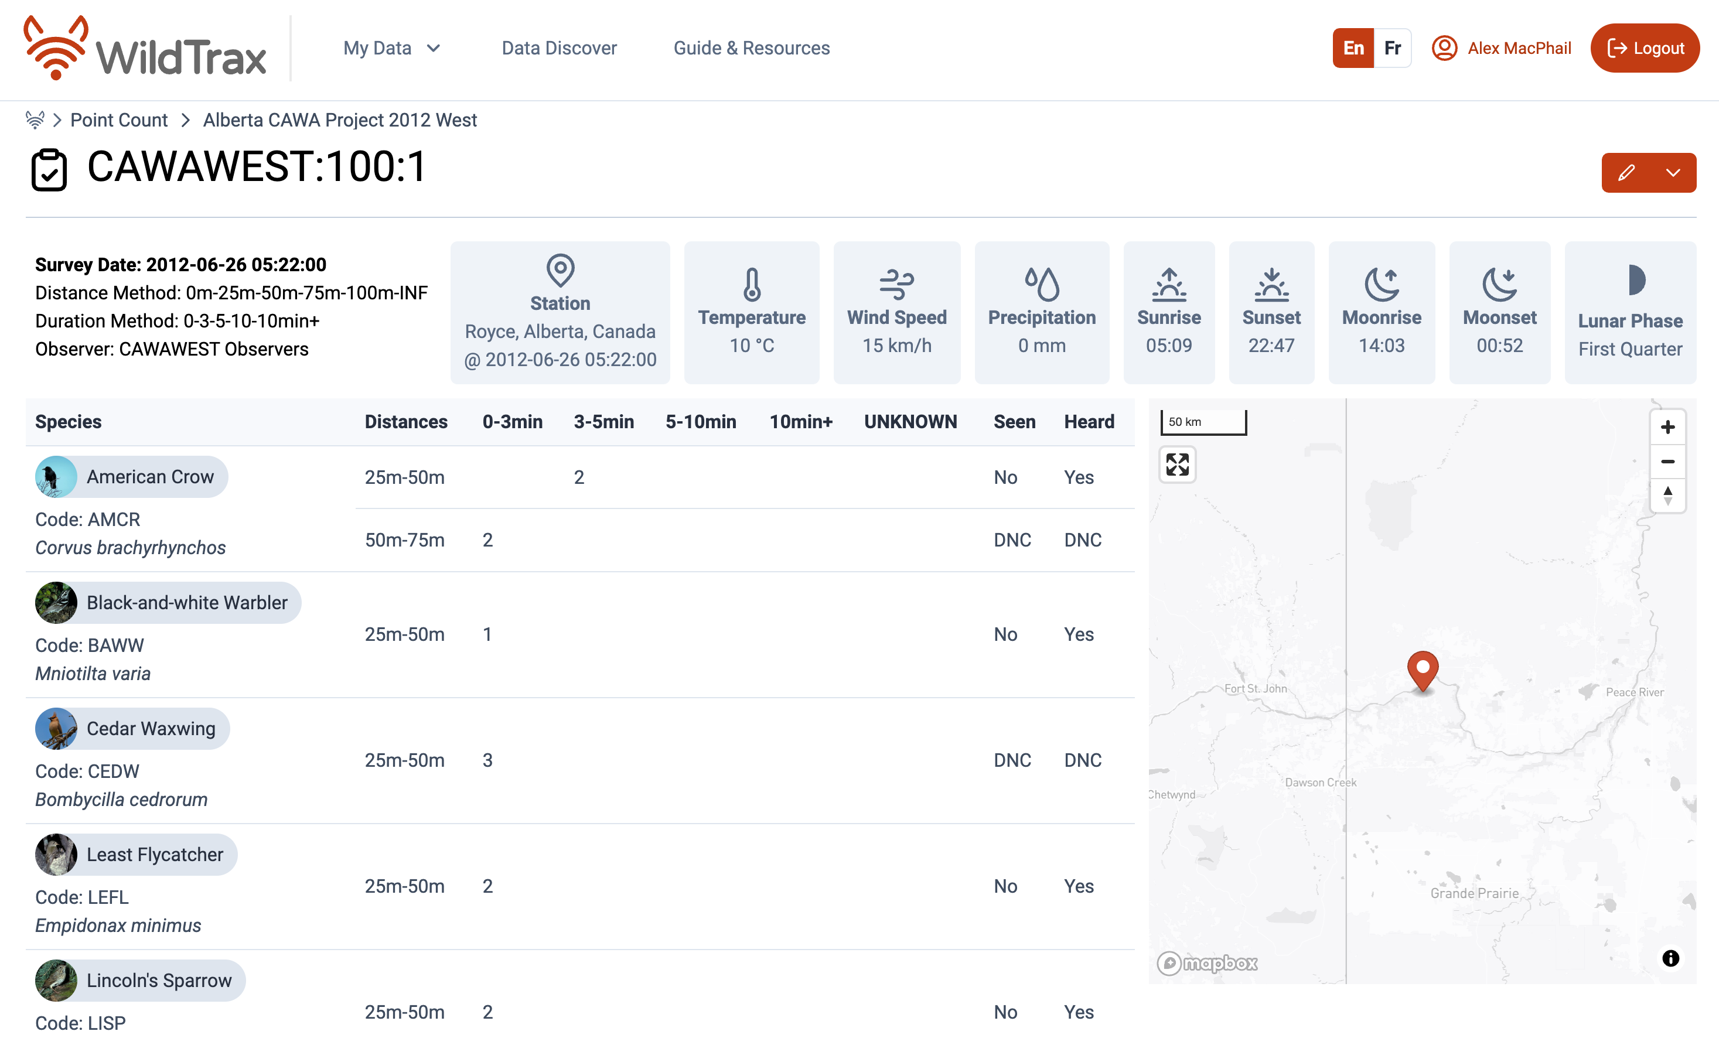This screenshot has height=1038, width=1719.
Task: Open the edit options dropdown arrow
Action: [1673, 172]
